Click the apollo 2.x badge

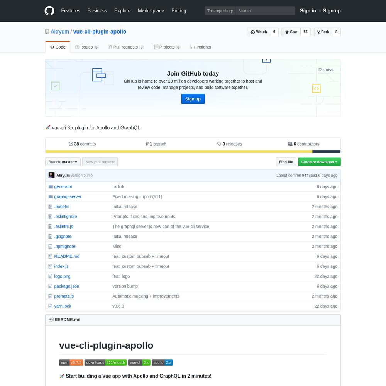pyautogui.click(x=162, y=362)
